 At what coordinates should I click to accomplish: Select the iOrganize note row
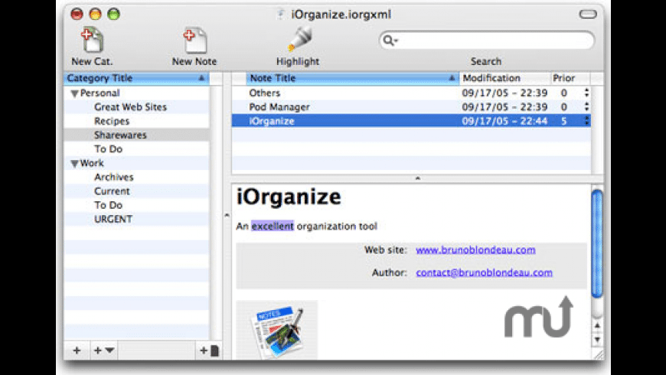tap(411, 121)
